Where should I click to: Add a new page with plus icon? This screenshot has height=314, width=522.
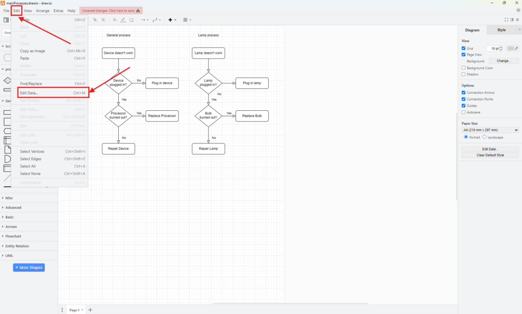(91, 310)
